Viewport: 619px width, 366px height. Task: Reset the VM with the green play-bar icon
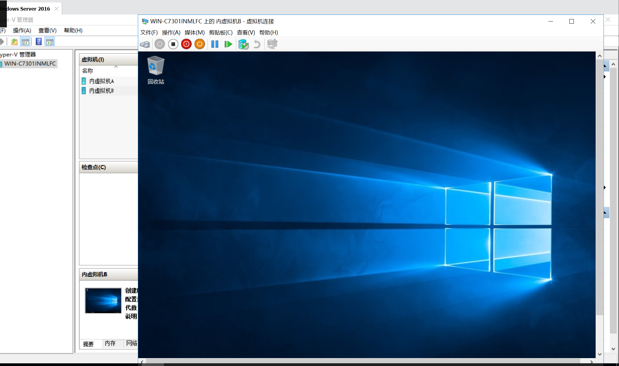click(x=228, y=44)
